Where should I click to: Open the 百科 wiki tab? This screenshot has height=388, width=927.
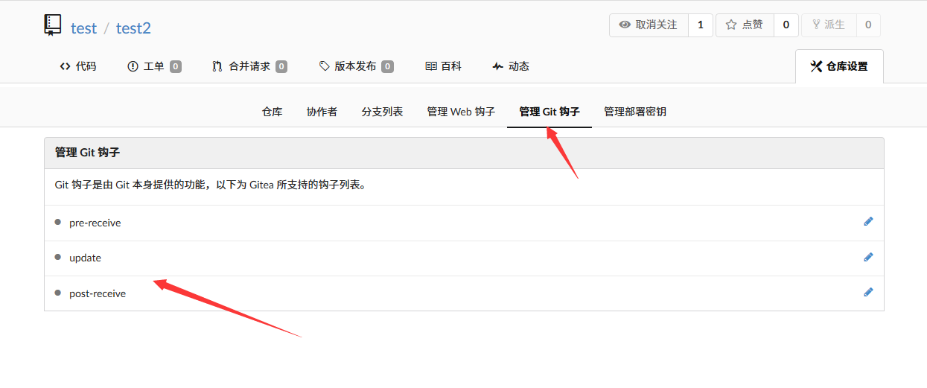tap(444, 66)
